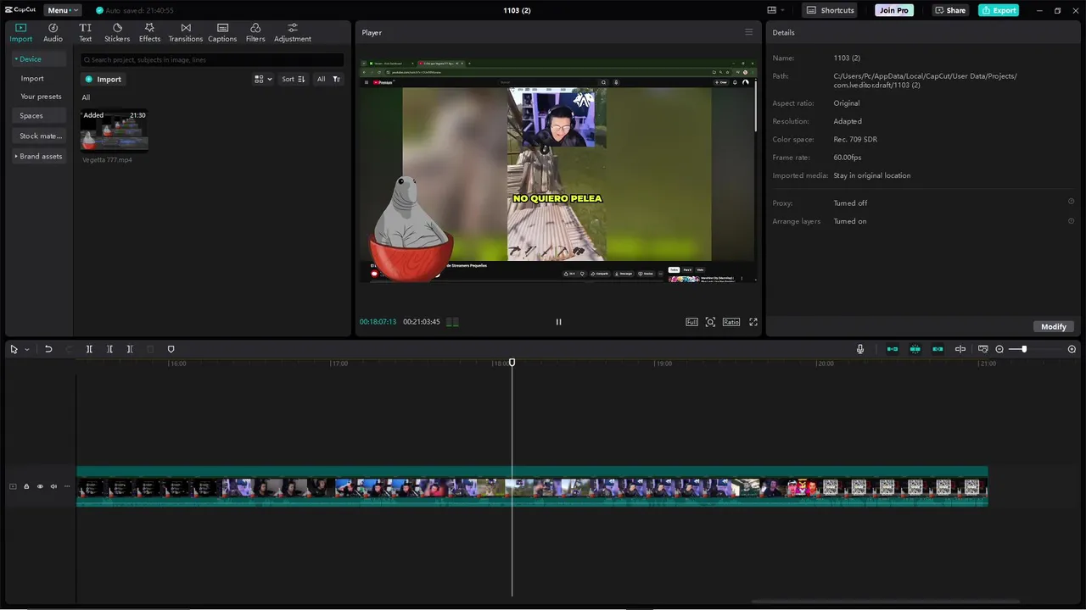
Task: Select the main video clip in timeline
Action: (532, 486)
